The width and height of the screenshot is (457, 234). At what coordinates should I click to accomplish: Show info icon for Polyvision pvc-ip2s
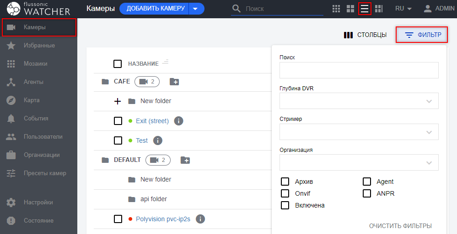pyautogui.click(x=200, y=219)
